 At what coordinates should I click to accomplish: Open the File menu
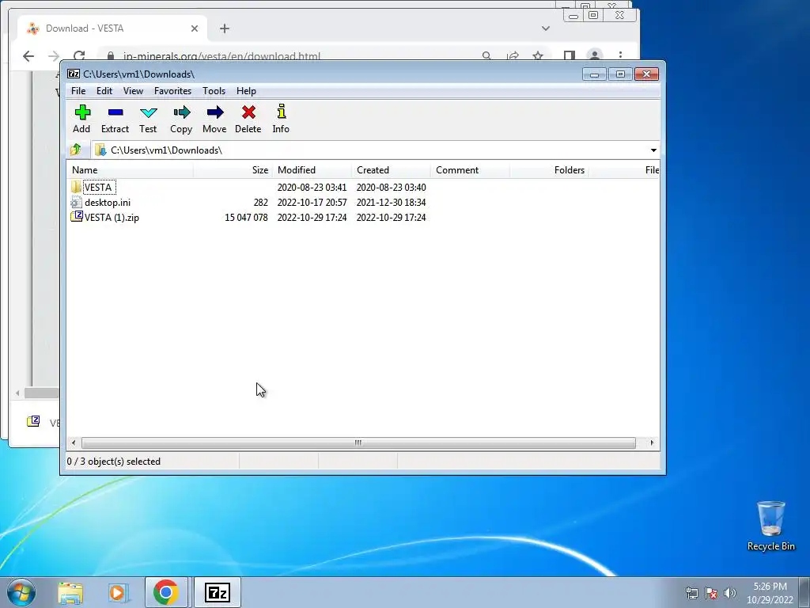tap(78, 91)
